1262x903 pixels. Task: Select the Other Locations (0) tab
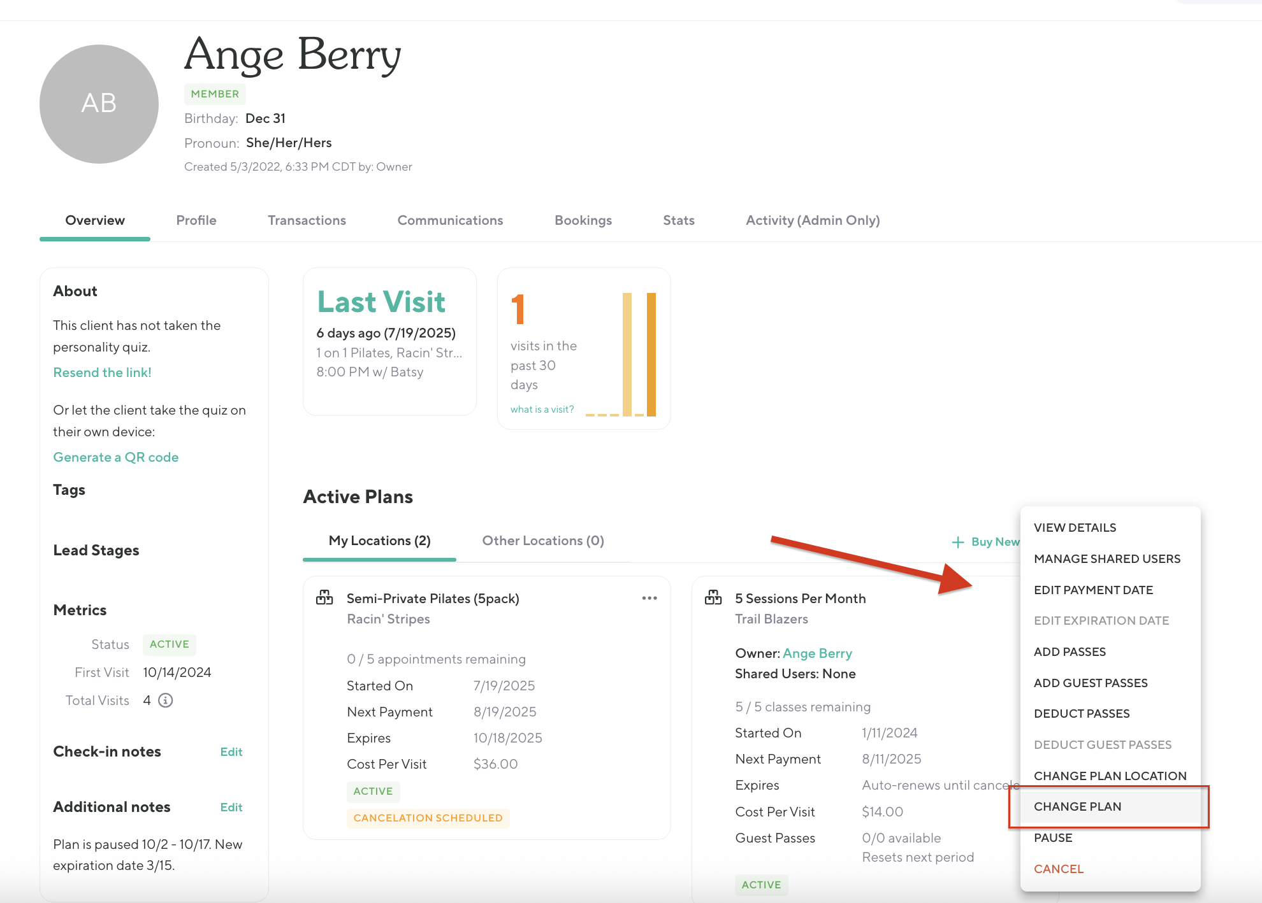[543, 541]
